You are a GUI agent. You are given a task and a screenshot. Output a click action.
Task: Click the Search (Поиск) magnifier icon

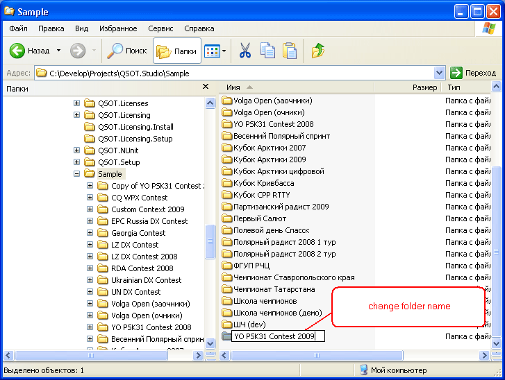(115, 51)
